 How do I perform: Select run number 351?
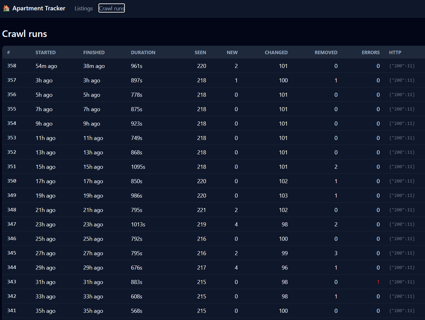pos(12,167)
